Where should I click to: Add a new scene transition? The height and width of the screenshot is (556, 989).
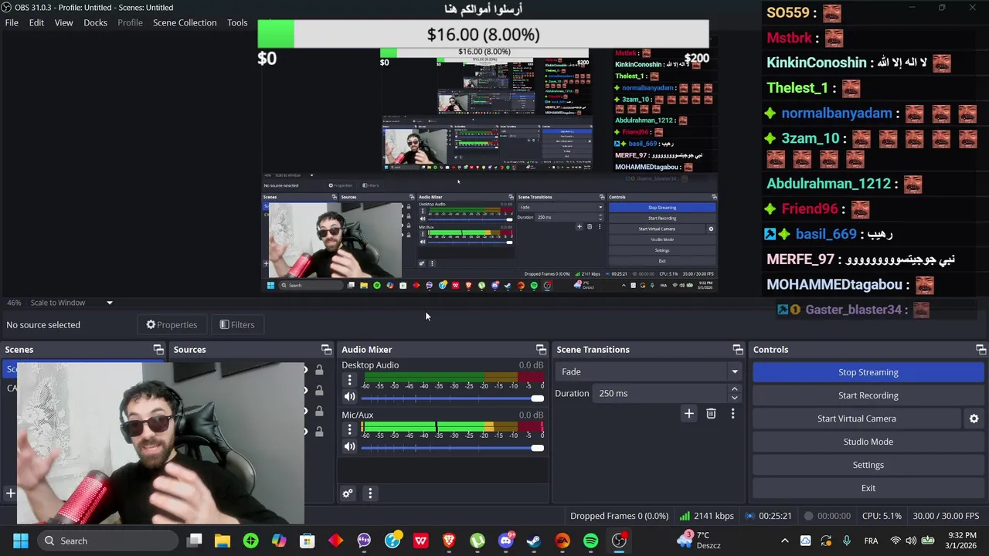pos(688,414)
